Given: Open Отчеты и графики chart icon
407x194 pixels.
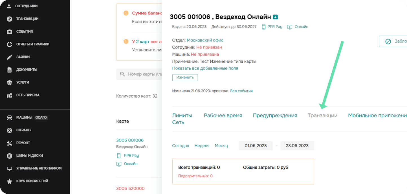Looking at the screenshot, I should click(x=9, y=44).
